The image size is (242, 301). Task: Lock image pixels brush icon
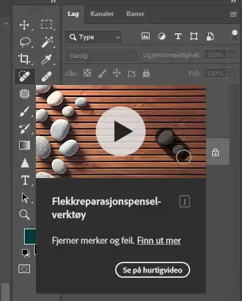pos(102,73)
